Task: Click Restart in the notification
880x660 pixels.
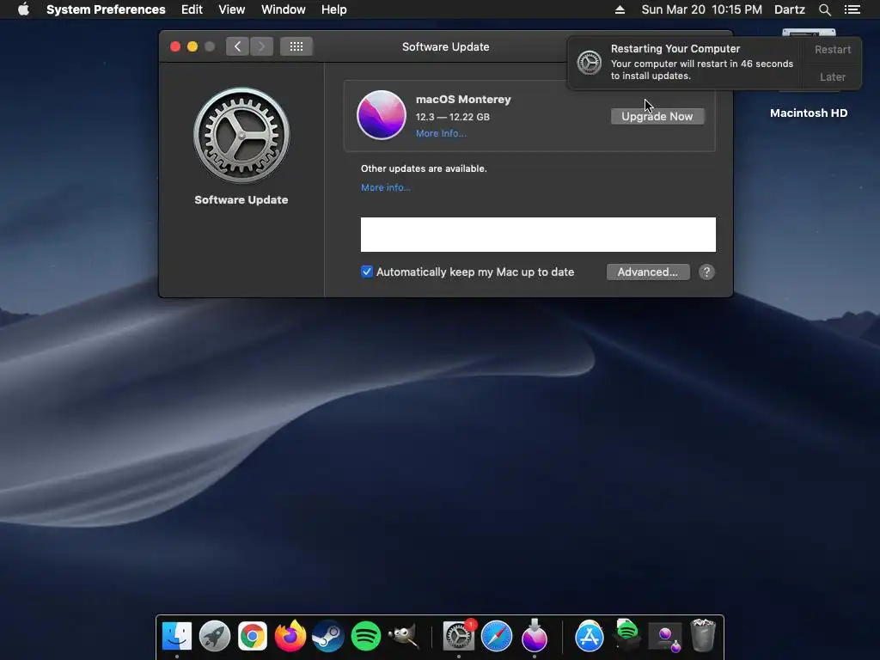Action: pyautogui.click(x=832, y=49)
